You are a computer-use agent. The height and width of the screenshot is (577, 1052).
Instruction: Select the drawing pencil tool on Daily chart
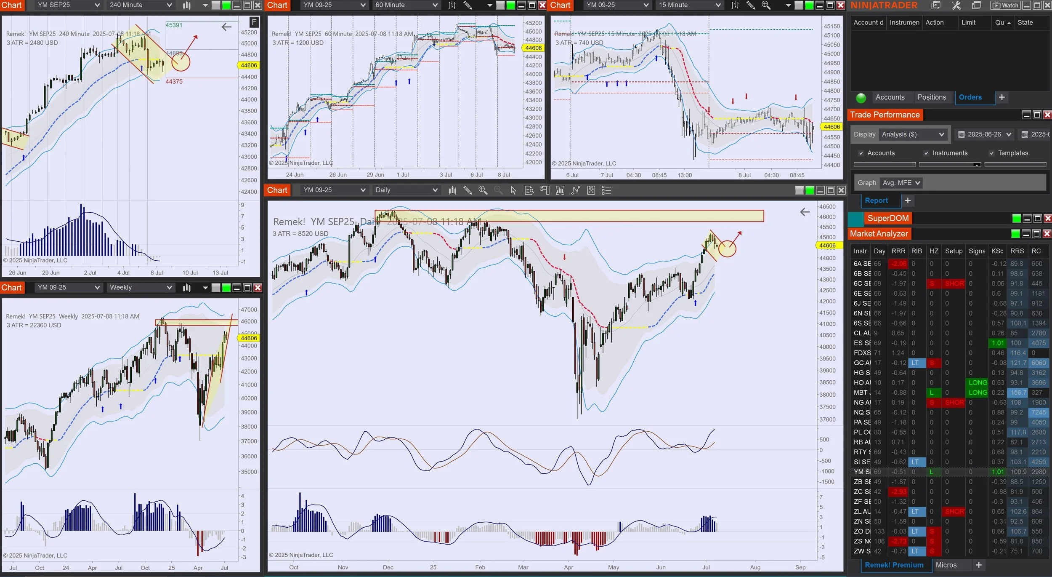(467, 190)
